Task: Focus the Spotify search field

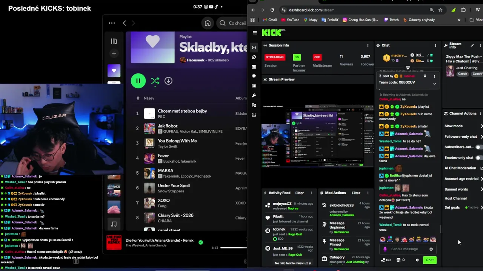Action: tap(232, 23)
